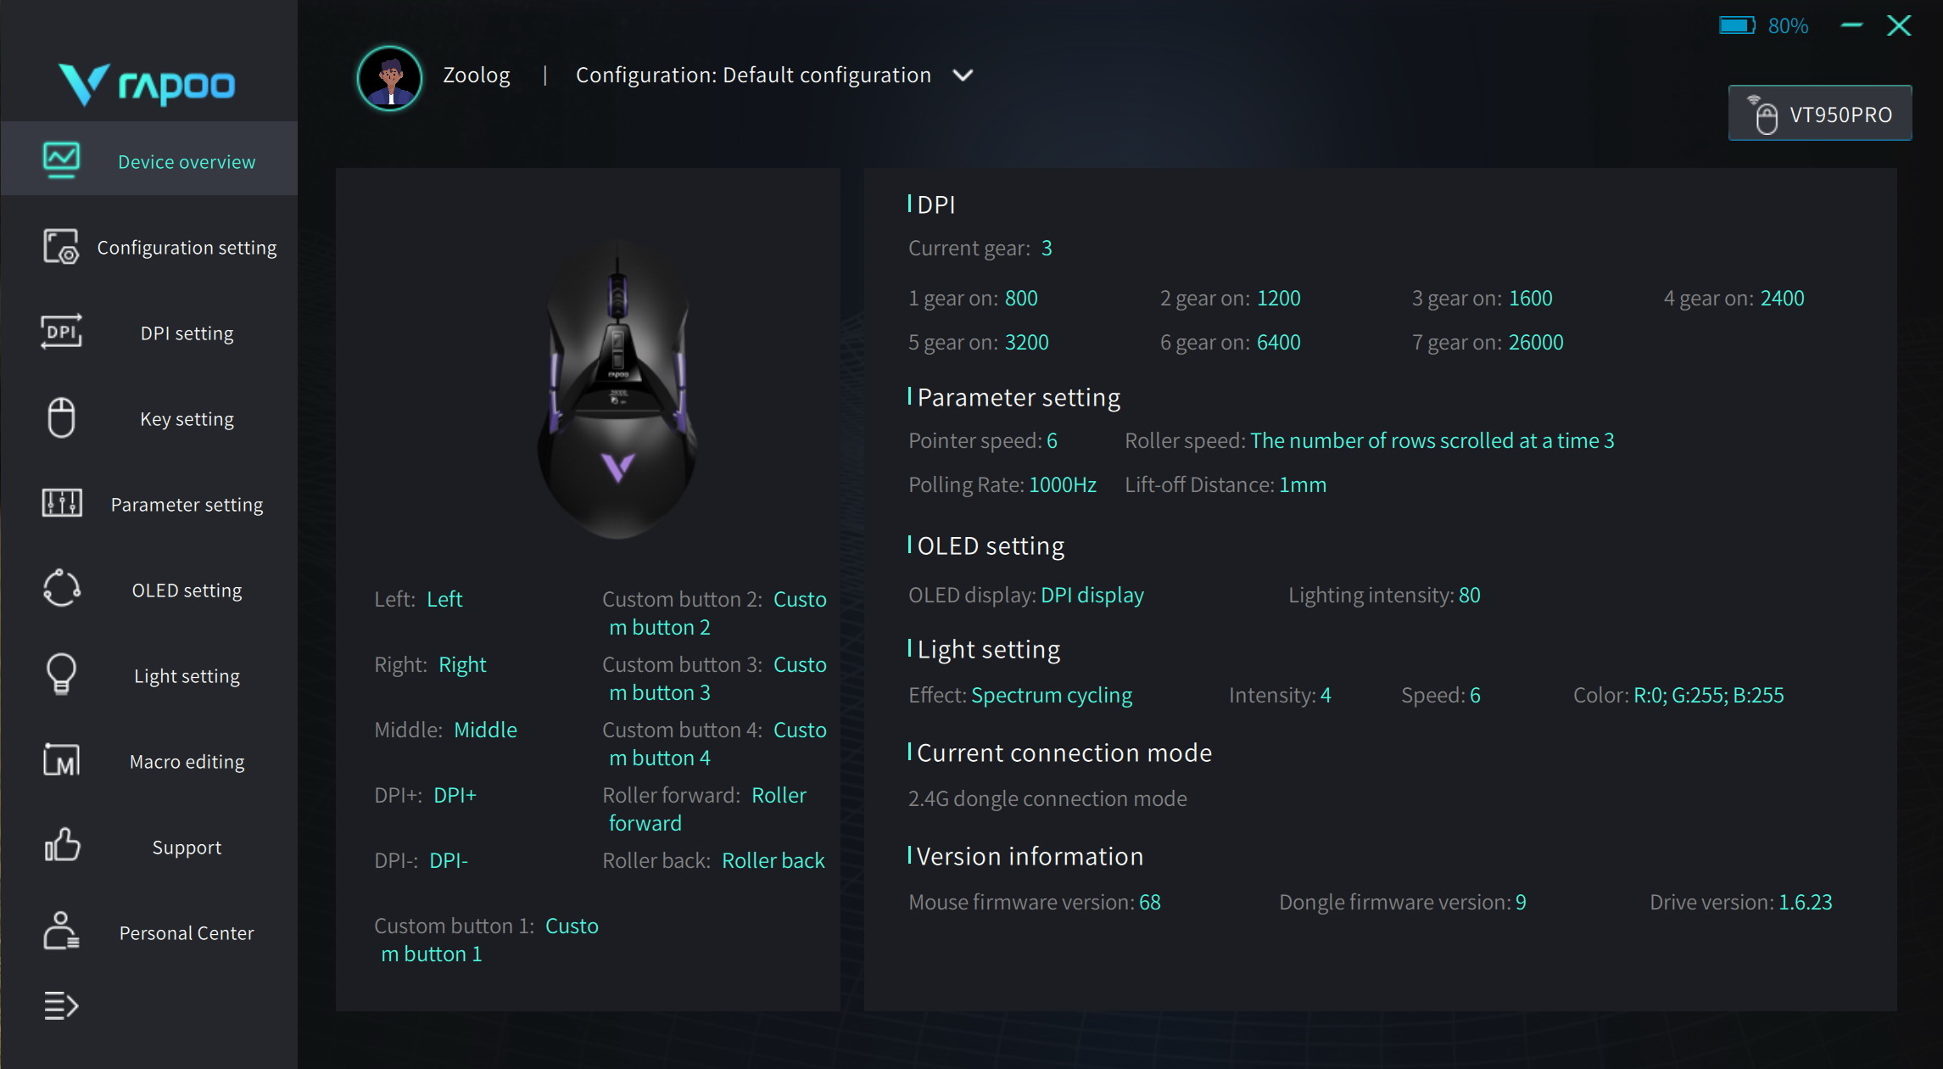Viewport: 1943px width, 1069px height.
Task: Click the OLED setting circular icon
Action: [61, 589]
